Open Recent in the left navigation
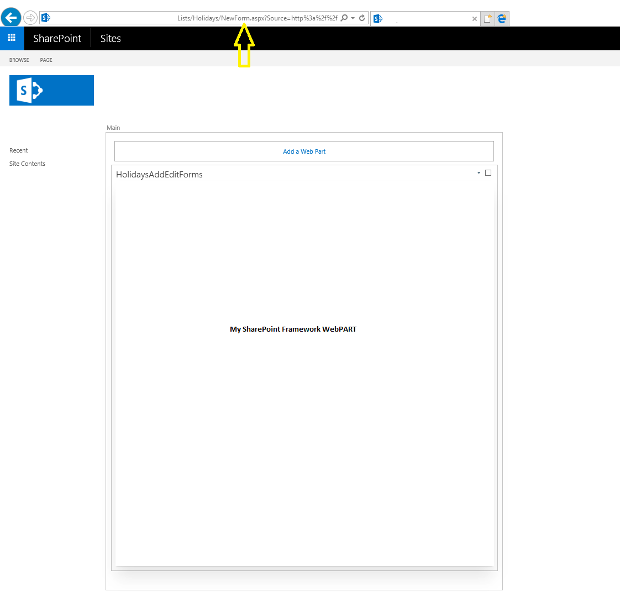620x592 pixels. click(x=19, y=150)
